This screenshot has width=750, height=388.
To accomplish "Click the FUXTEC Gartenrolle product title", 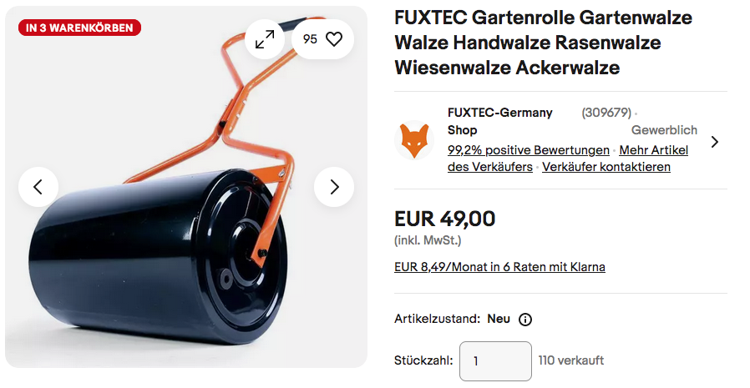I will coord(544,43).
